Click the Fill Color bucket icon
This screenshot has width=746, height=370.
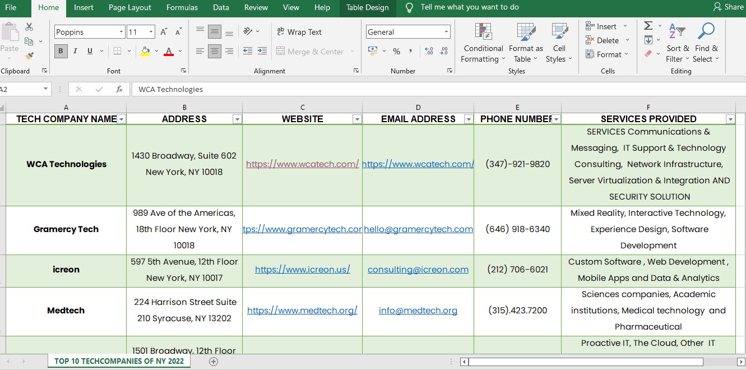point(145,51)
